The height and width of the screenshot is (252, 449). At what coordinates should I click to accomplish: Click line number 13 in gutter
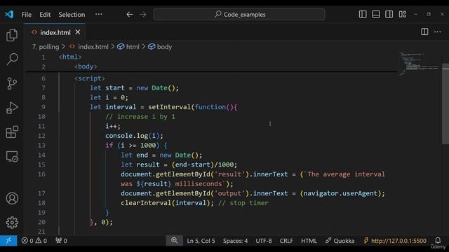[41, 145]
